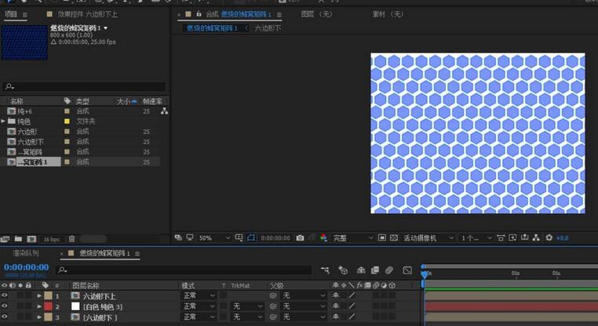Toggle visibility of 白色 纯色 3 layer
This screenshot has width=598, height=326.
point(5,306)
